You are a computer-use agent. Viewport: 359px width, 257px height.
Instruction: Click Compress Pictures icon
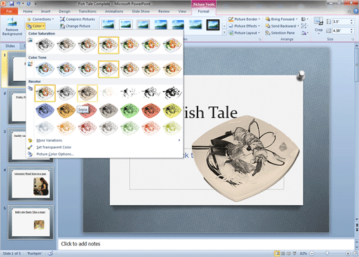[62, 19]
